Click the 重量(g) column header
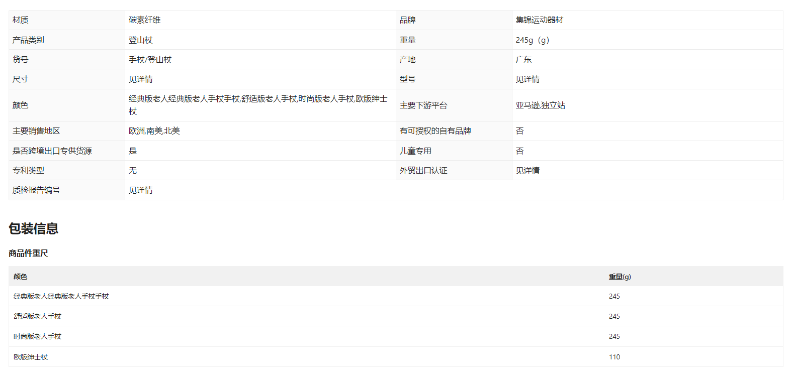This screenshot has width=790, height=386. coord(620,277)
